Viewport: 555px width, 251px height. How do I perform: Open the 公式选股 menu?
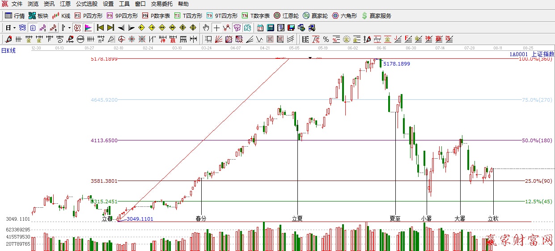[86, 4]
